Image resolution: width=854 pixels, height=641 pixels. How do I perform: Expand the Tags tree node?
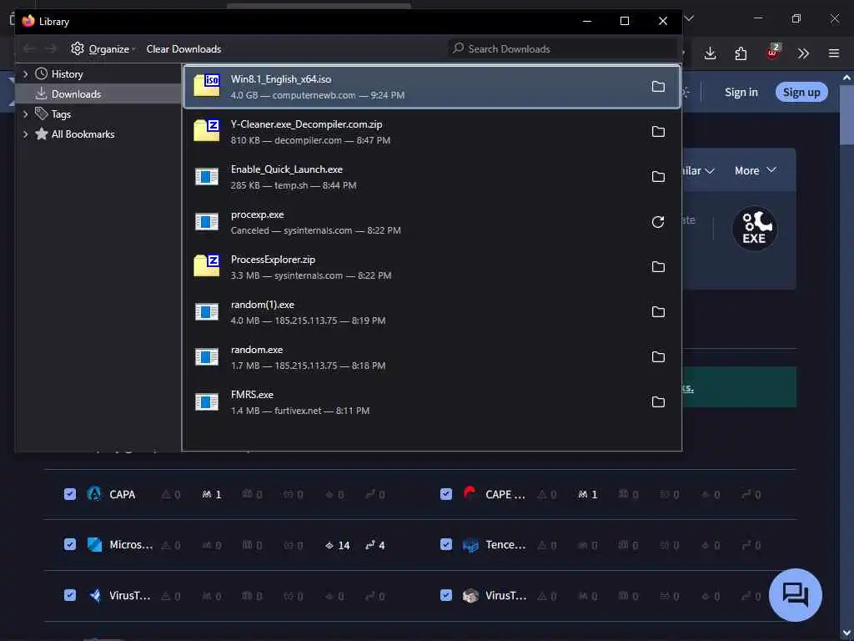[25, 114]
